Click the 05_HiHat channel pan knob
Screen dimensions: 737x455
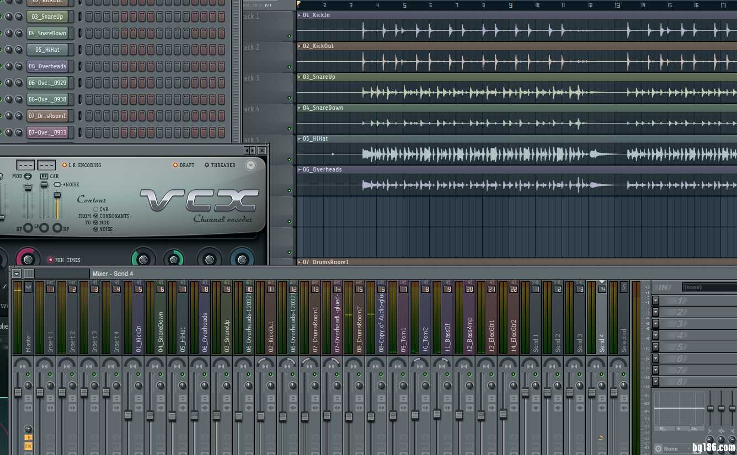[8, 50]
